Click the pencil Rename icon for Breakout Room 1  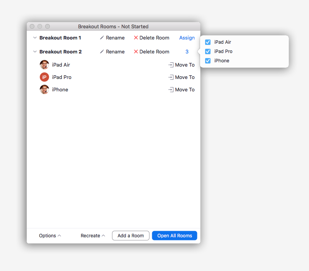[102, 38]
